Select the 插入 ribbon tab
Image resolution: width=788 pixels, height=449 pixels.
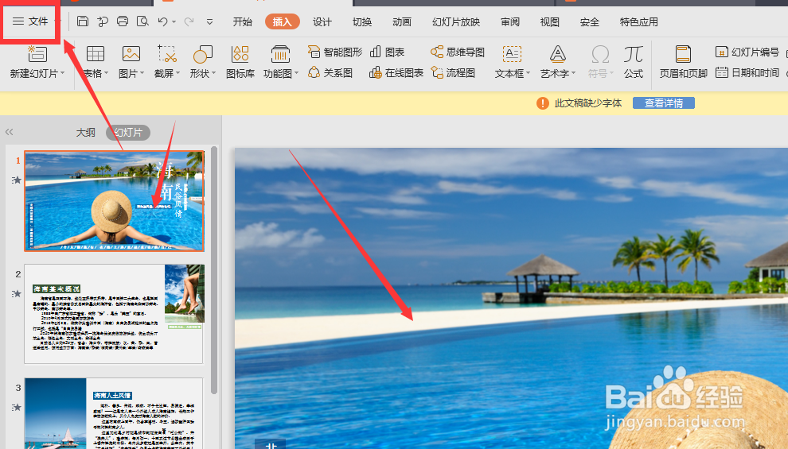pyautogui.click(x=282, y=21)
